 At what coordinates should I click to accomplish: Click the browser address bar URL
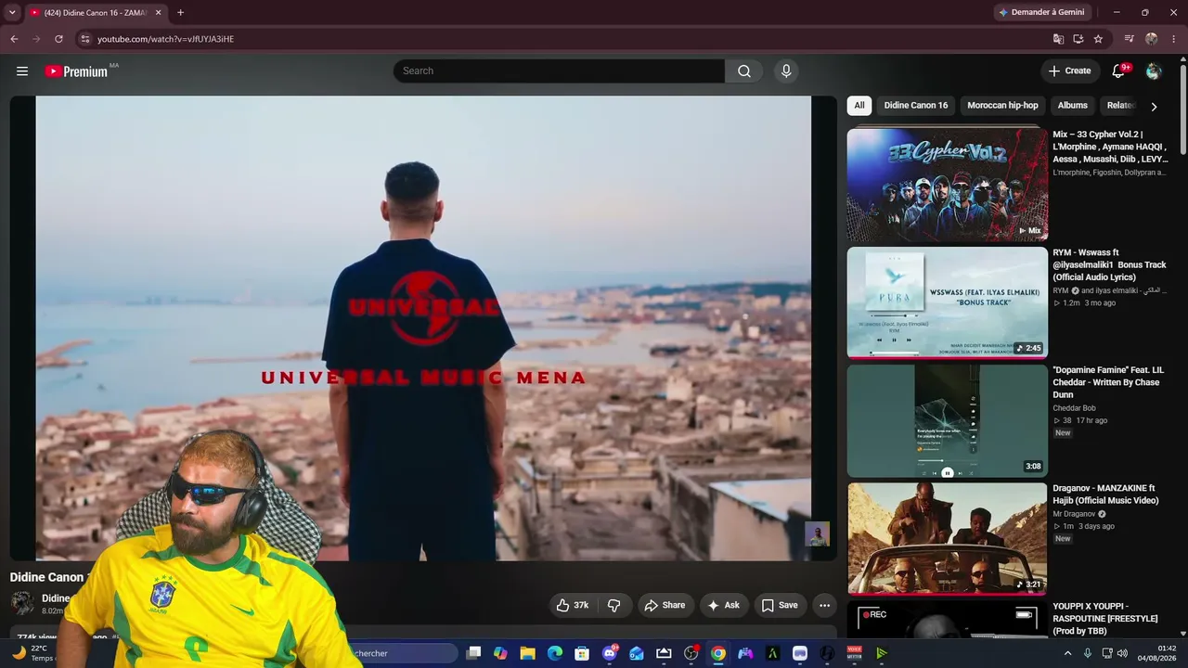165,39
